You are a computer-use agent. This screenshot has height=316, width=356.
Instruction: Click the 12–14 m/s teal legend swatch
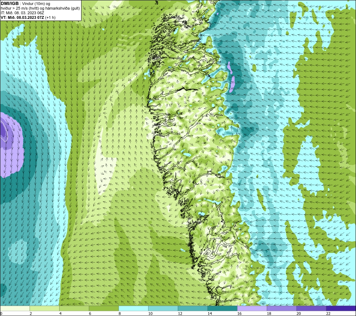point(193,309)
